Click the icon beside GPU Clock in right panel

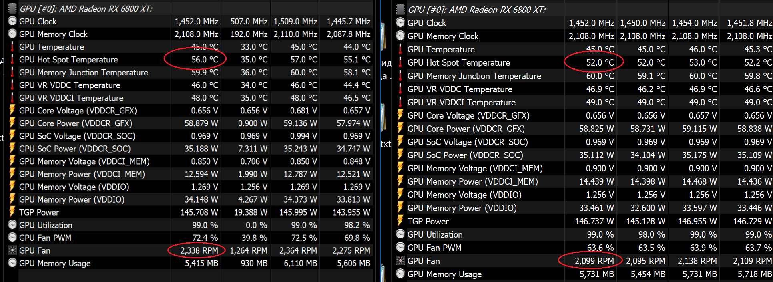pyautogui.click(x=400, y=23)
